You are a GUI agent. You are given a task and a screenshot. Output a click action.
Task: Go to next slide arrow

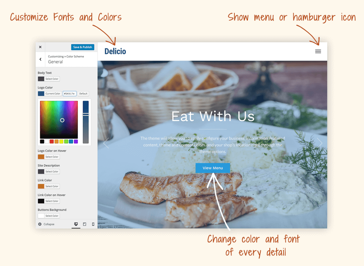[320, 142]
